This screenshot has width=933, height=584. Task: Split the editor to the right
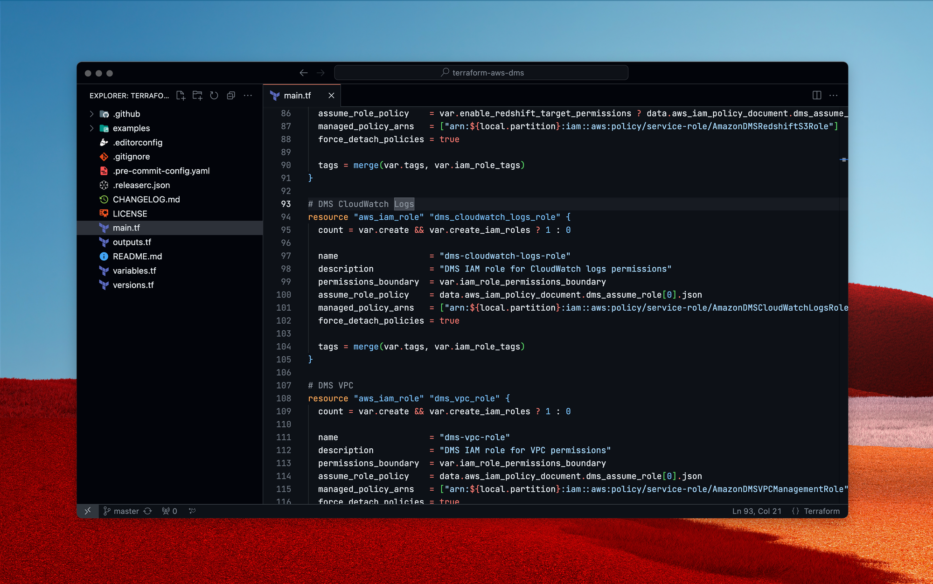816,96
